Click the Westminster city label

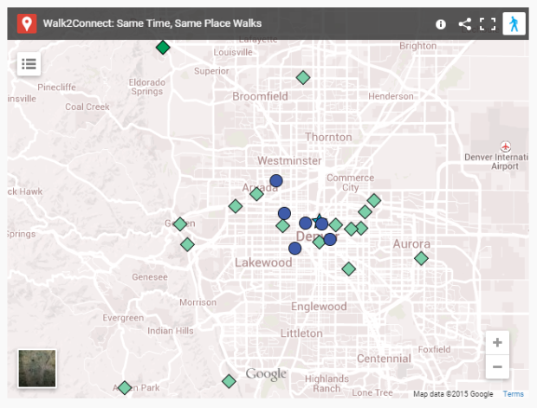pyautogui.click(x=289, y=160)
